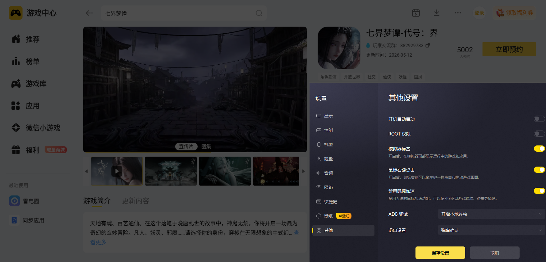546x262 pixels.
Task: Click the search magnifier icon
Action: [x=259, y=13]
